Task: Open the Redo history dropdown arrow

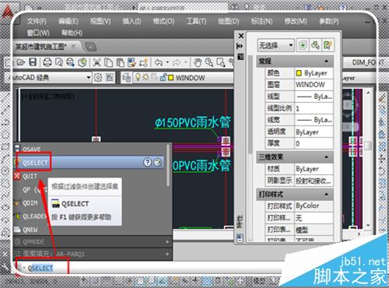Action: [x=186, y=62]
